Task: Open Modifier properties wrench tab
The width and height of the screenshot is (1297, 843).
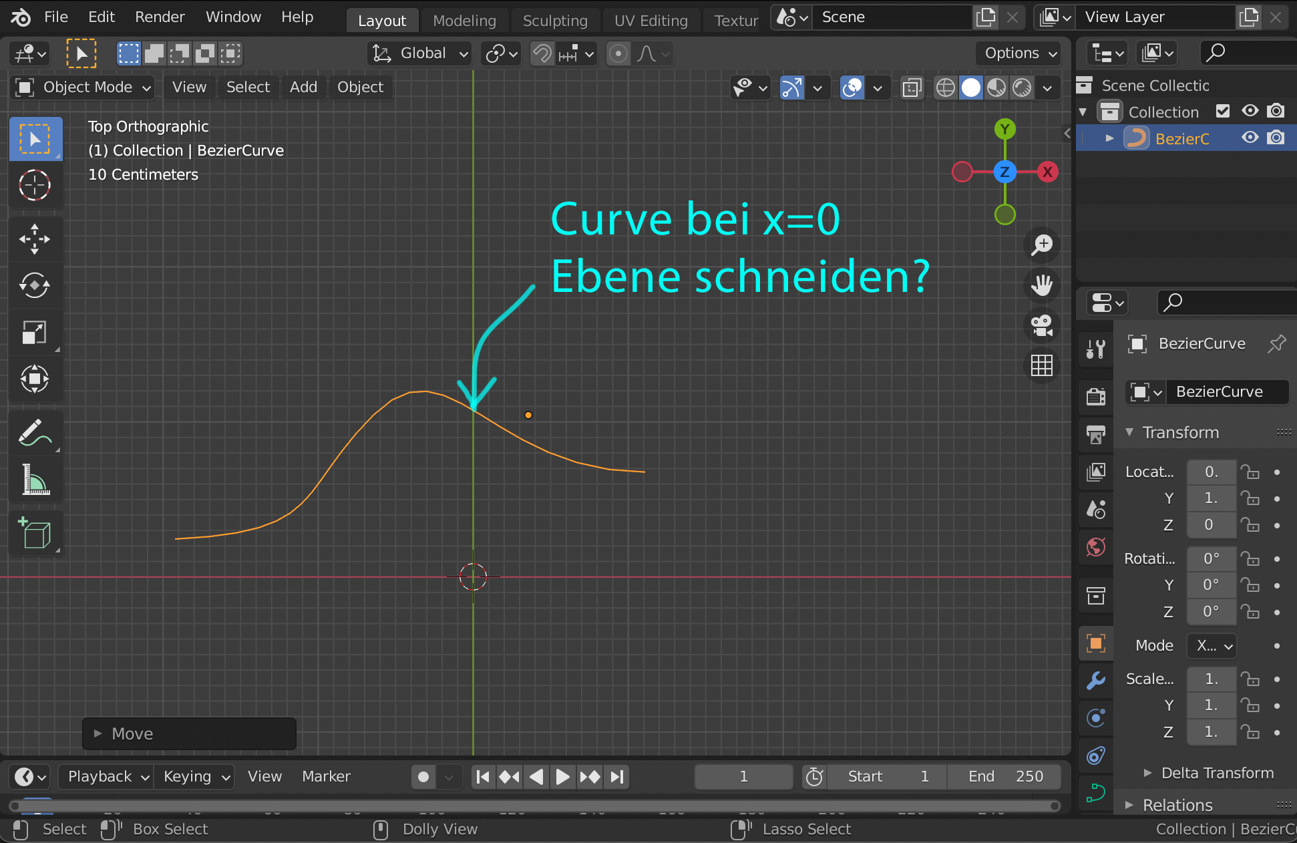Action: 1095,681
